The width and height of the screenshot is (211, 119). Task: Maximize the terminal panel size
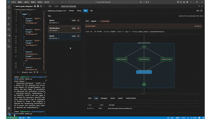click(x=45, y=72)
